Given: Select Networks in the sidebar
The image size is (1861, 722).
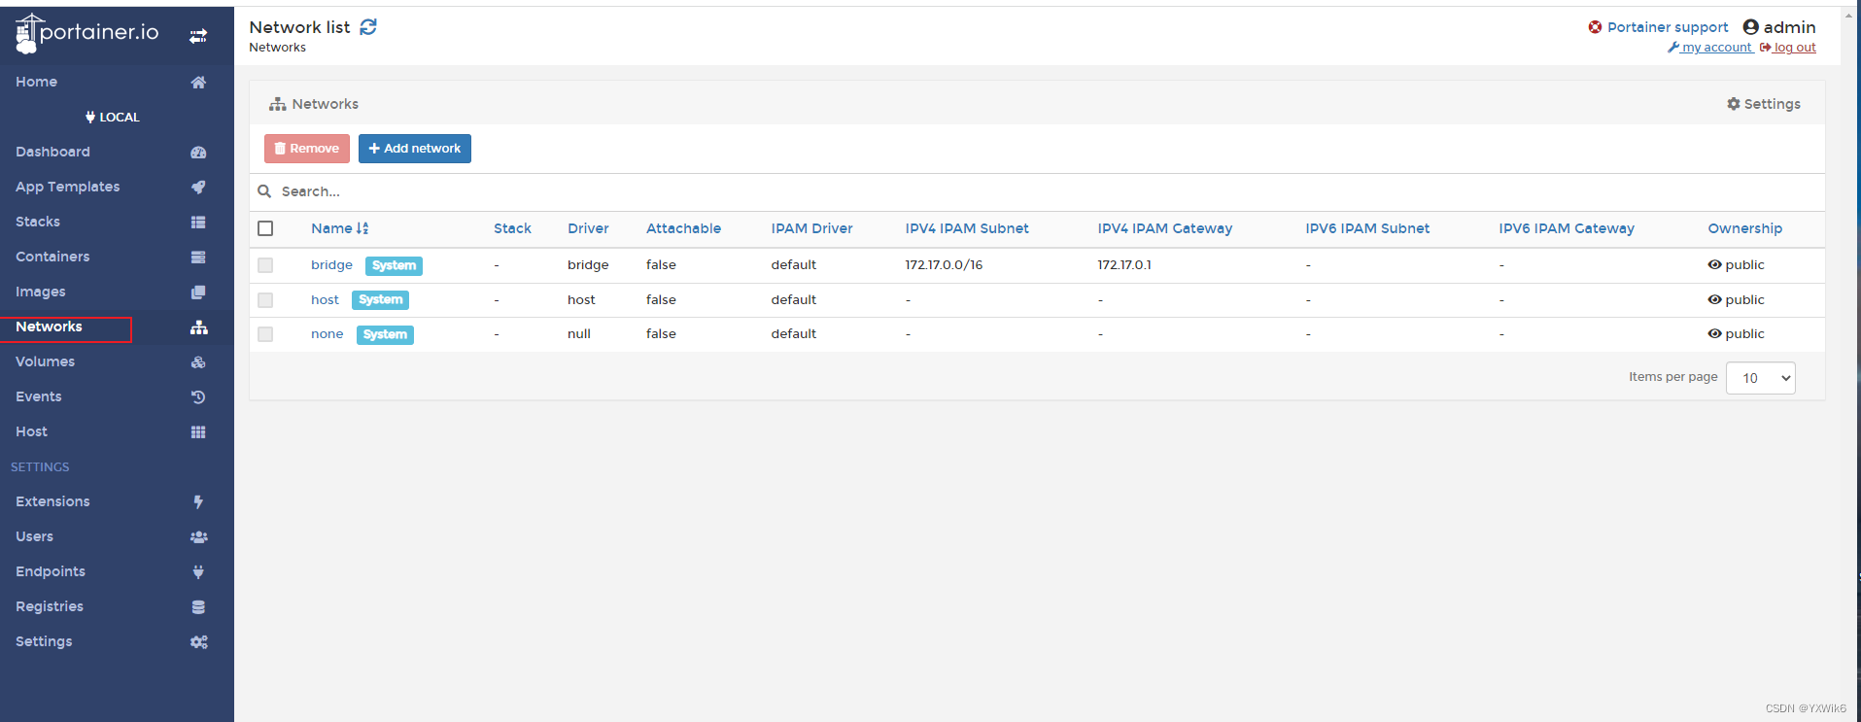Looking at the screenshot, I should [x=49, y=327].
